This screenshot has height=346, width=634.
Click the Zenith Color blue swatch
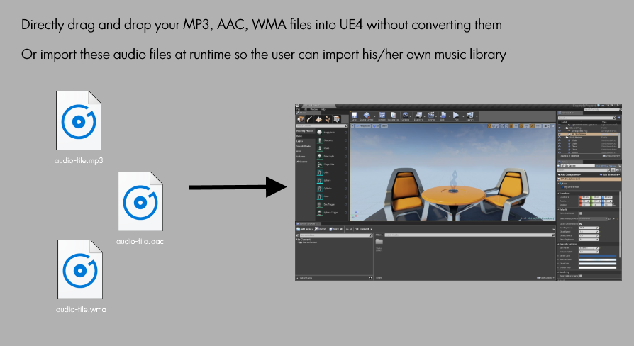click(598, 256)
